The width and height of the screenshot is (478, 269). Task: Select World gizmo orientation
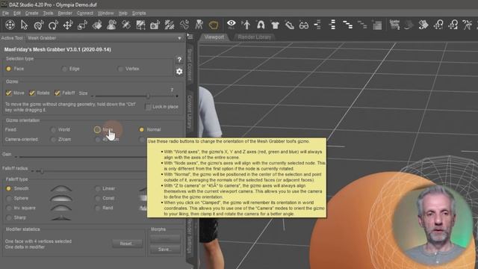point(53,130)
